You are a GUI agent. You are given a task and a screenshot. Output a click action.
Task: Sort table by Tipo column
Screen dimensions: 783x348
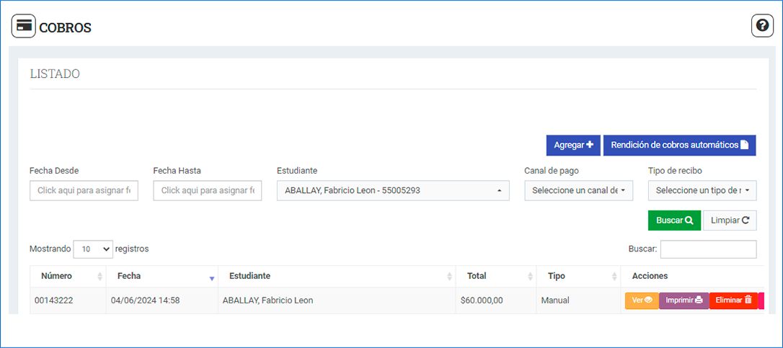point(578,276)
